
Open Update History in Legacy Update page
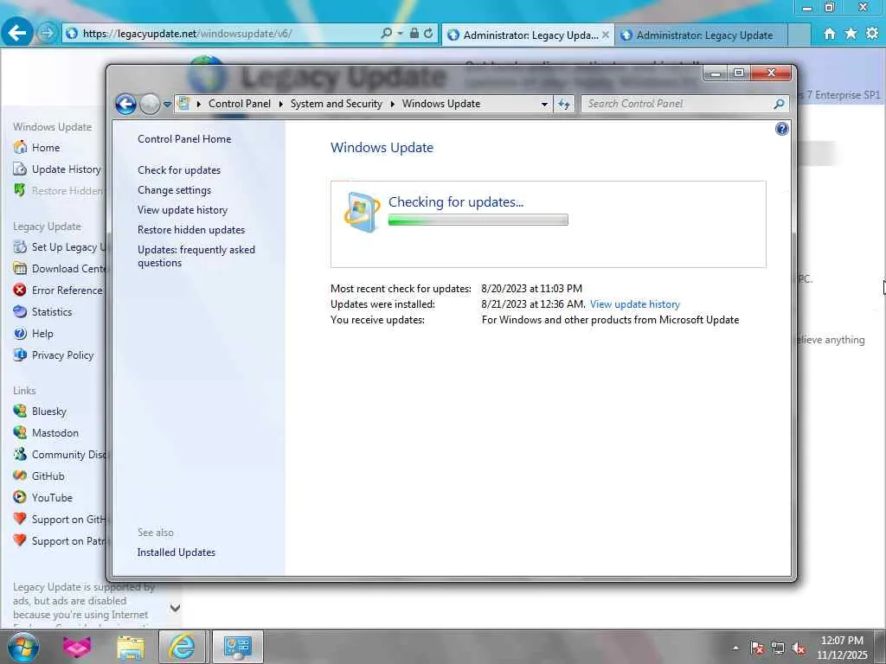click(59, 169)
